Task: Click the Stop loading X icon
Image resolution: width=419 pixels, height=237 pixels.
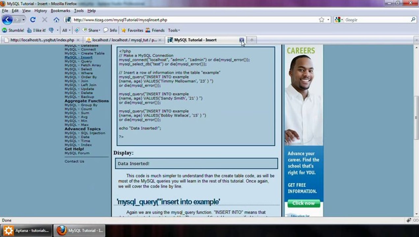Action: [x=44, y=20]
